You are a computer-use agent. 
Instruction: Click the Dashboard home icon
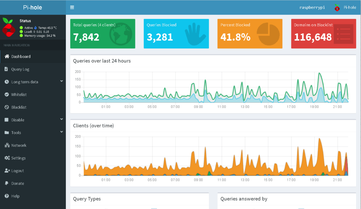pos(7,56)
